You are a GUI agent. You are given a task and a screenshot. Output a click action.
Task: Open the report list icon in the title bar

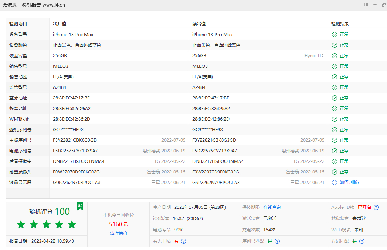(x=366, y=5)
